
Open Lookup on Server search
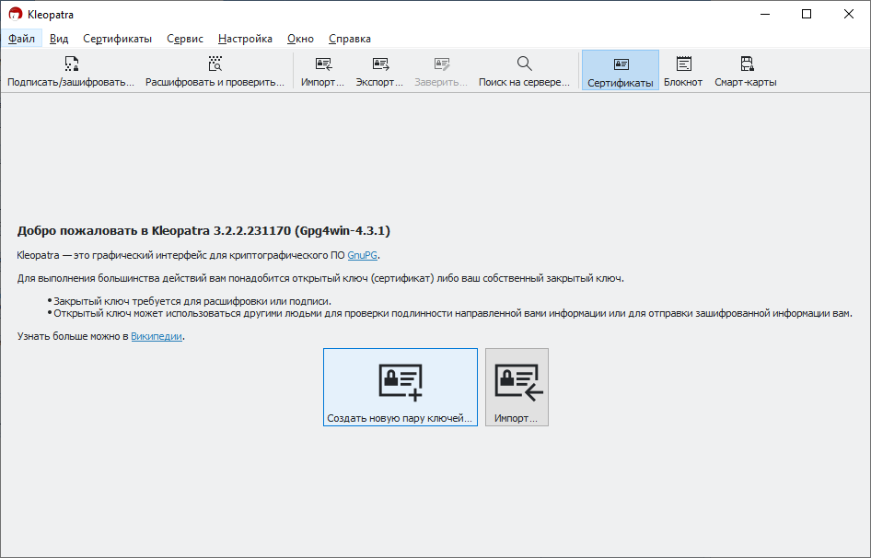pyautogui.click(x=525, y=71)
